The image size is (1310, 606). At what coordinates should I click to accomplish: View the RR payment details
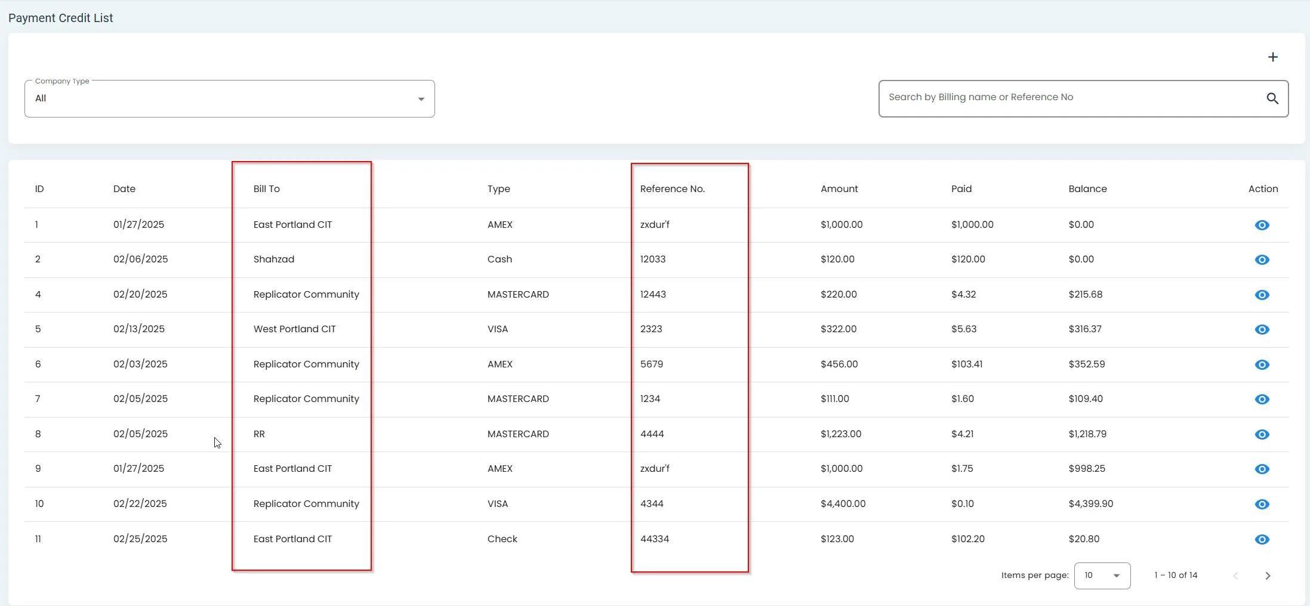(x=1262, y=434)
